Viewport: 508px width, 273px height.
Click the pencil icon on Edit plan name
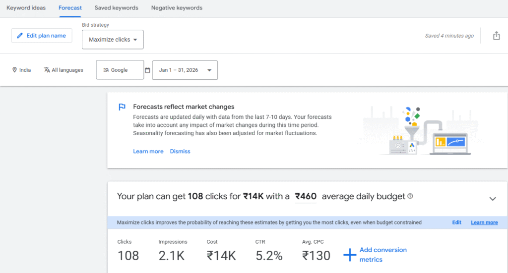(x=20, y=36)
